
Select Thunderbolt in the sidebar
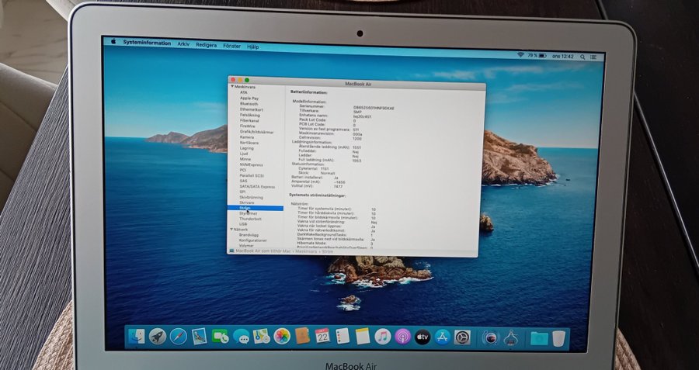(x=250, y=219)
